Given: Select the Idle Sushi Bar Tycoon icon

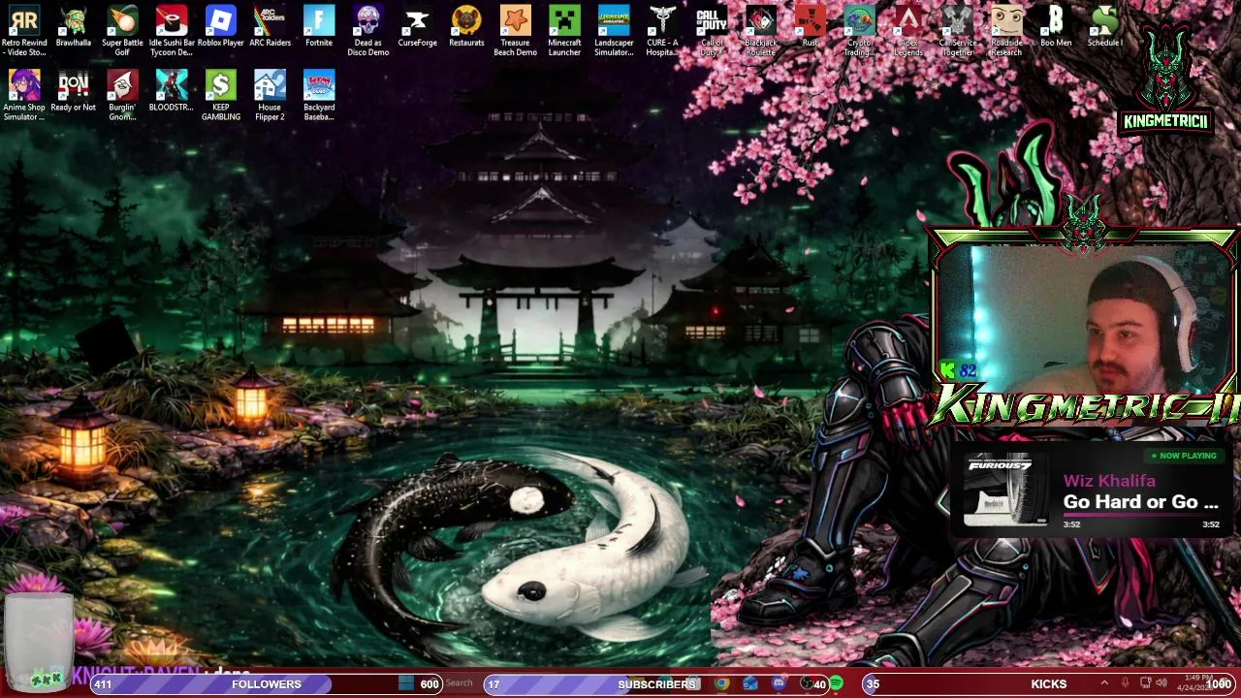Looking at the screenshot, I should click(x=172, y=31).
